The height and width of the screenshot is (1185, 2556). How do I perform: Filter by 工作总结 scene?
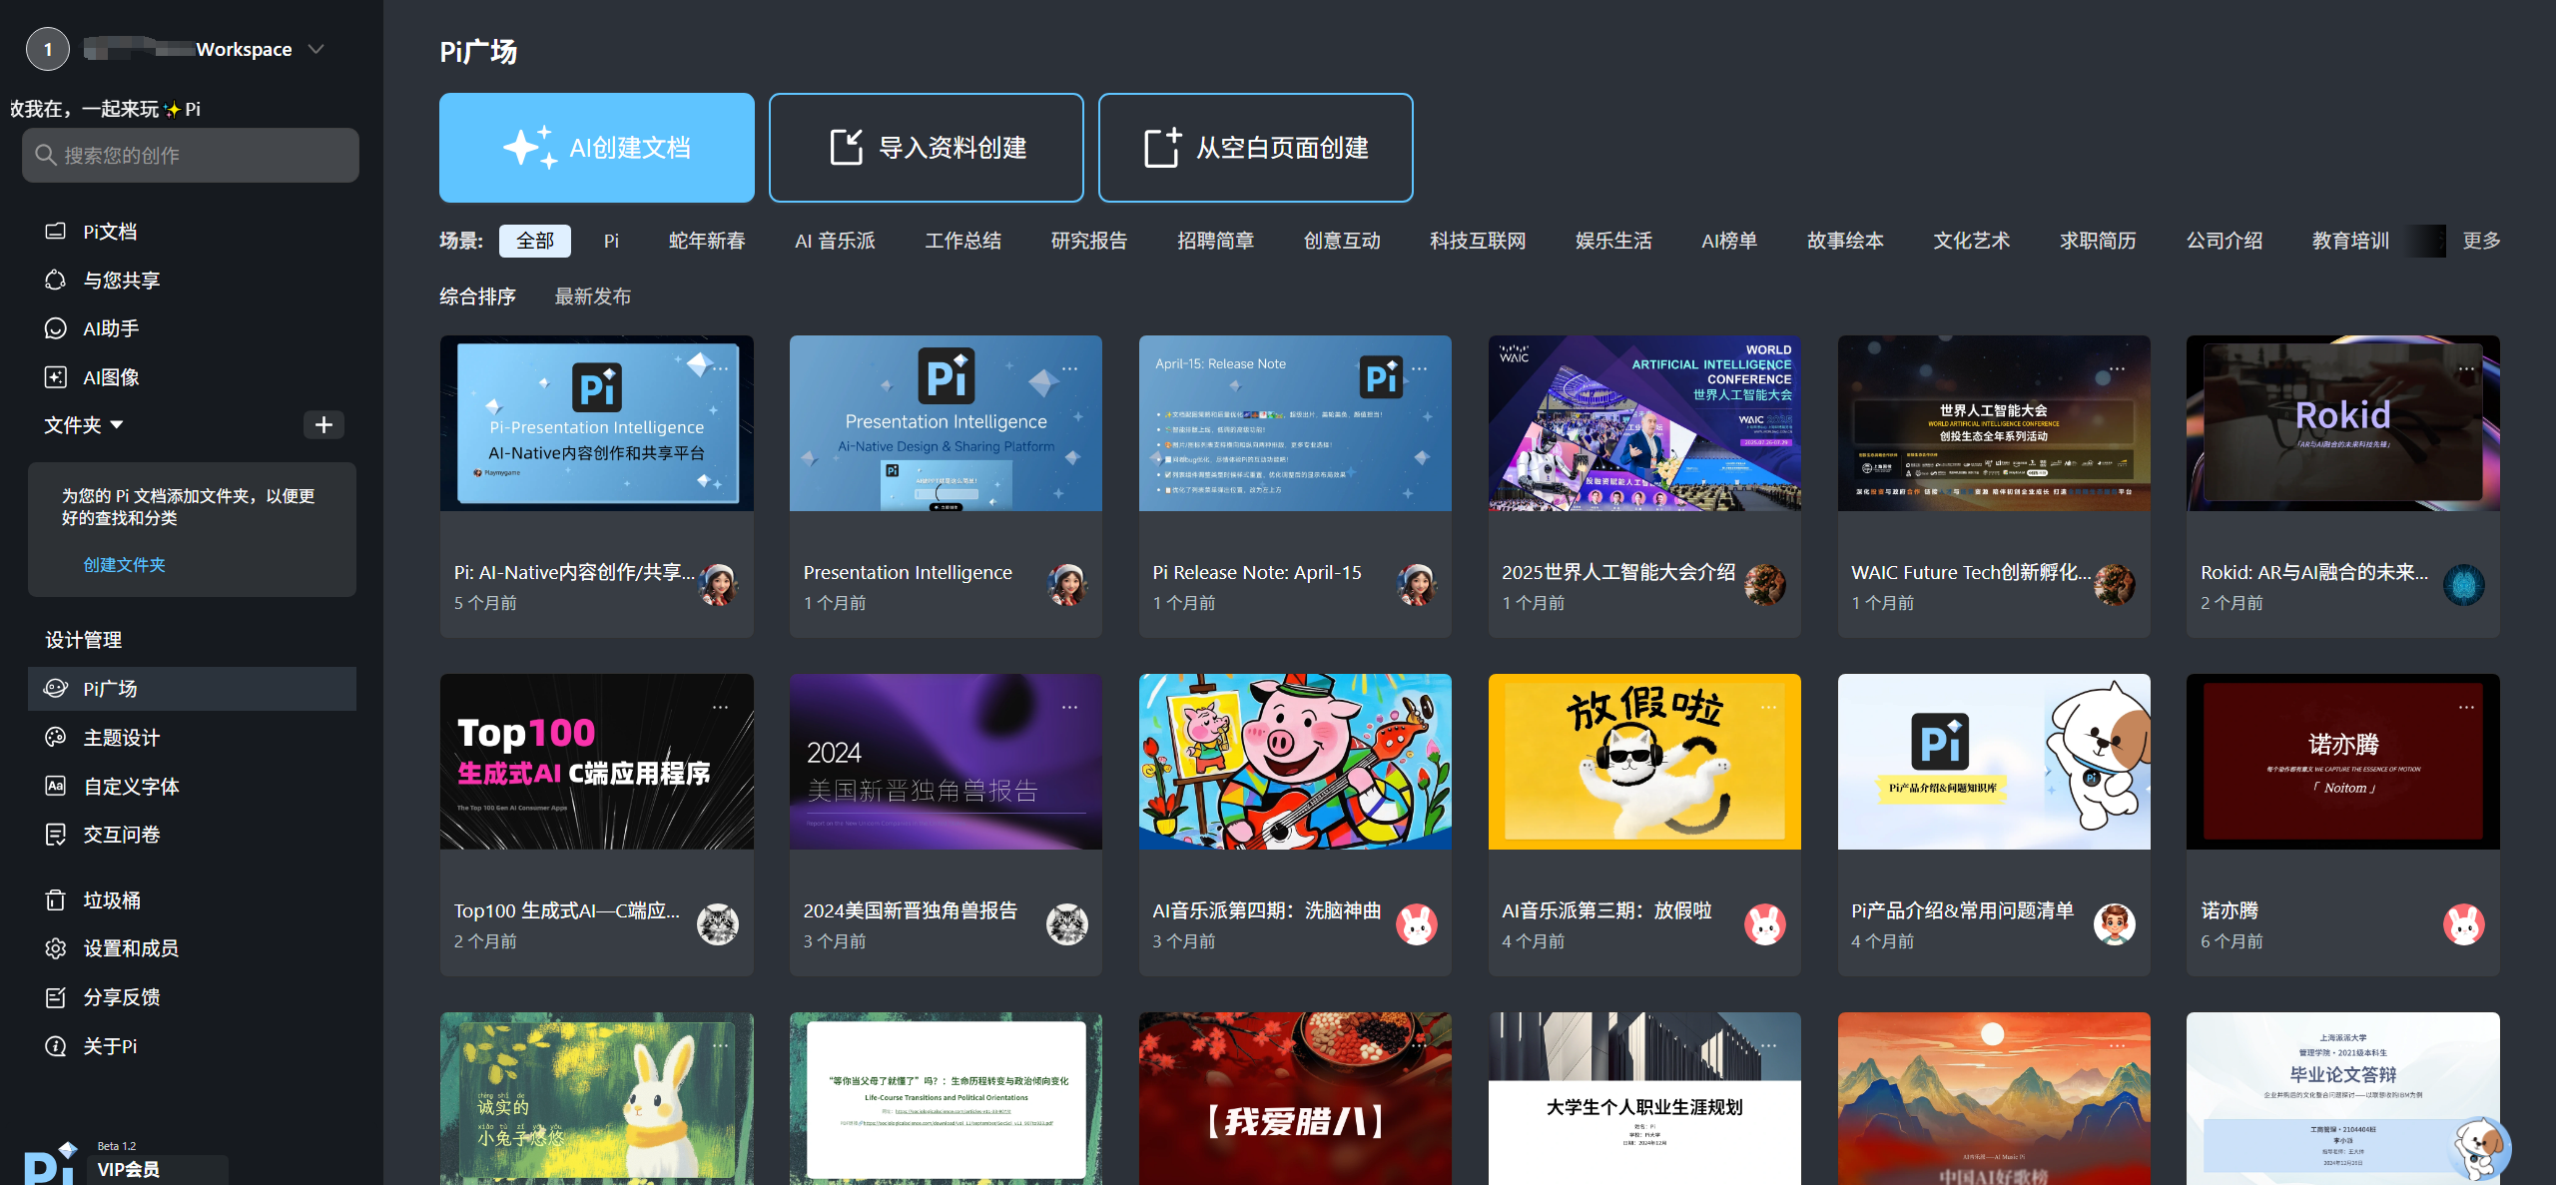pos(963,241)
